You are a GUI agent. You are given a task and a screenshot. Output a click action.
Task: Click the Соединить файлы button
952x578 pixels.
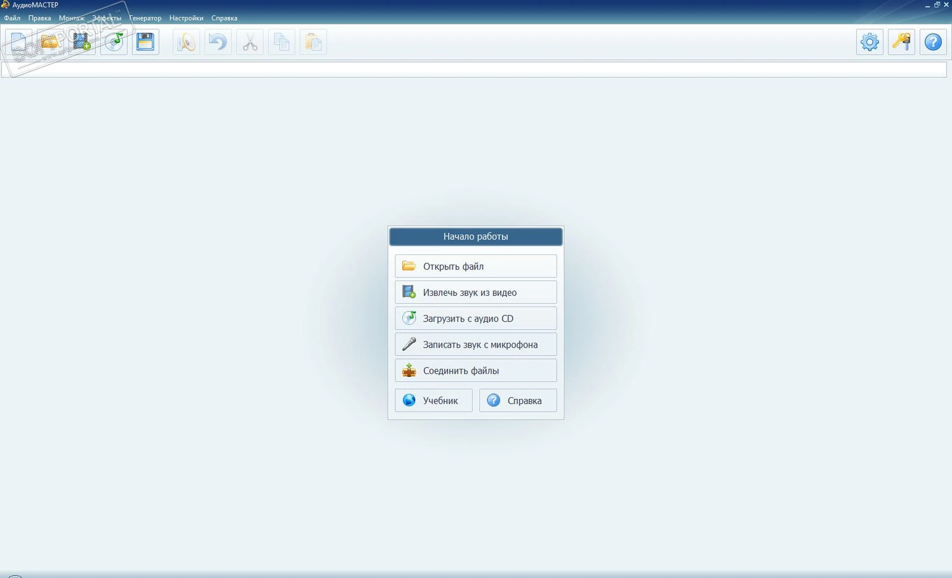click(476, 371)
